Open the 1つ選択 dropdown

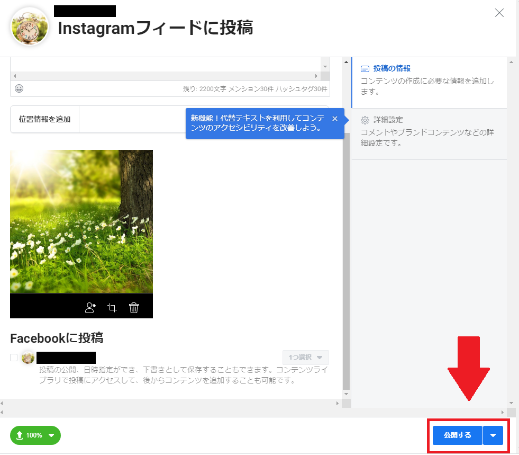[x=305, y=357]
